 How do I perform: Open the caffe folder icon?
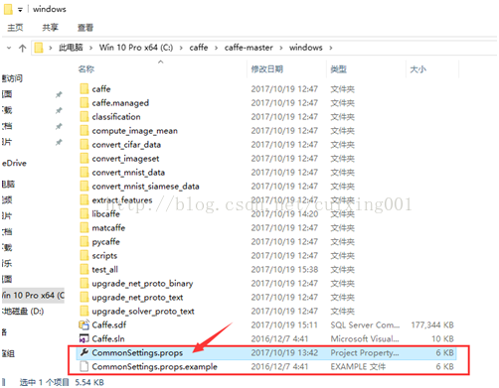[84, 88]
